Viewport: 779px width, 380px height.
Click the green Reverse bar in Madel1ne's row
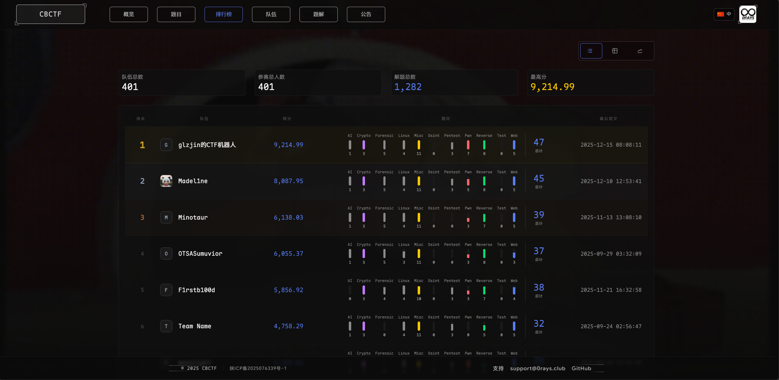(x=484, y=181)
